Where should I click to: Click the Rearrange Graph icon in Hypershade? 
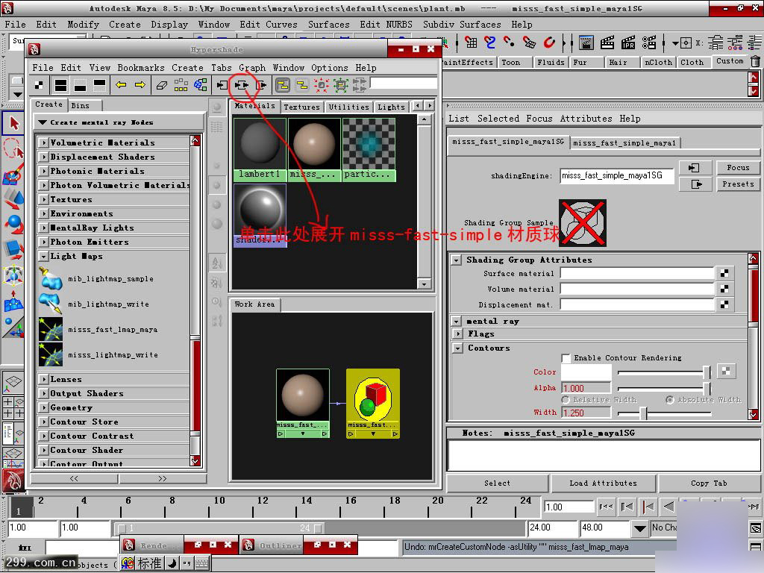click(181, 85)
